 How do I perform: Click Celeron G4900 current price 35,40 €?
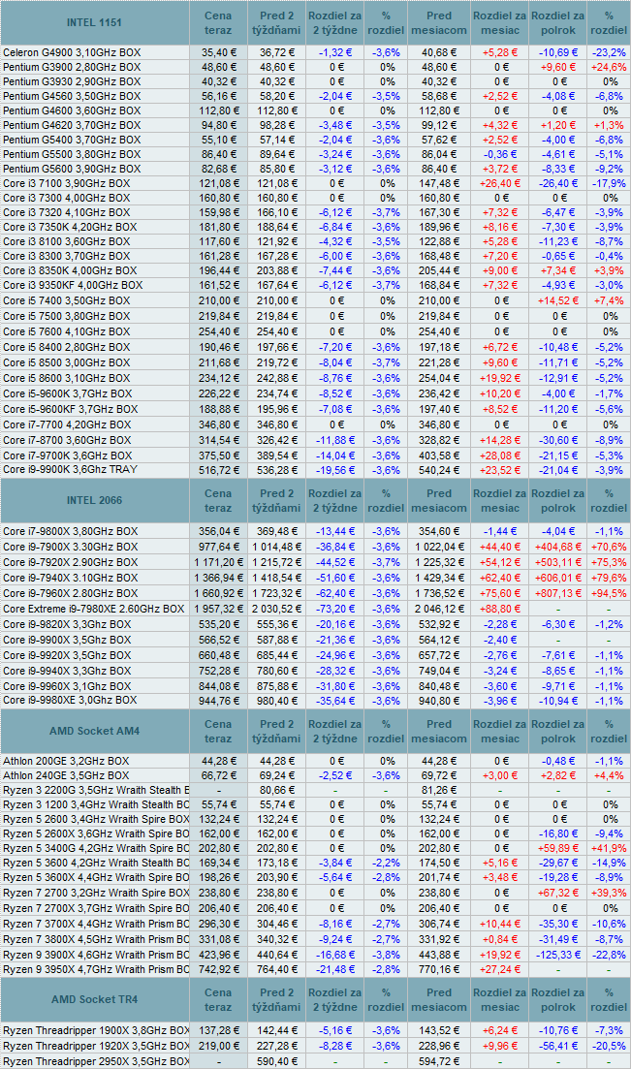[219, 52]
